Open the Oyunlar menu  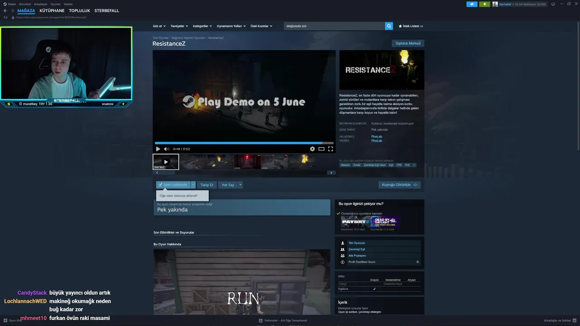[x=56, y=4]
